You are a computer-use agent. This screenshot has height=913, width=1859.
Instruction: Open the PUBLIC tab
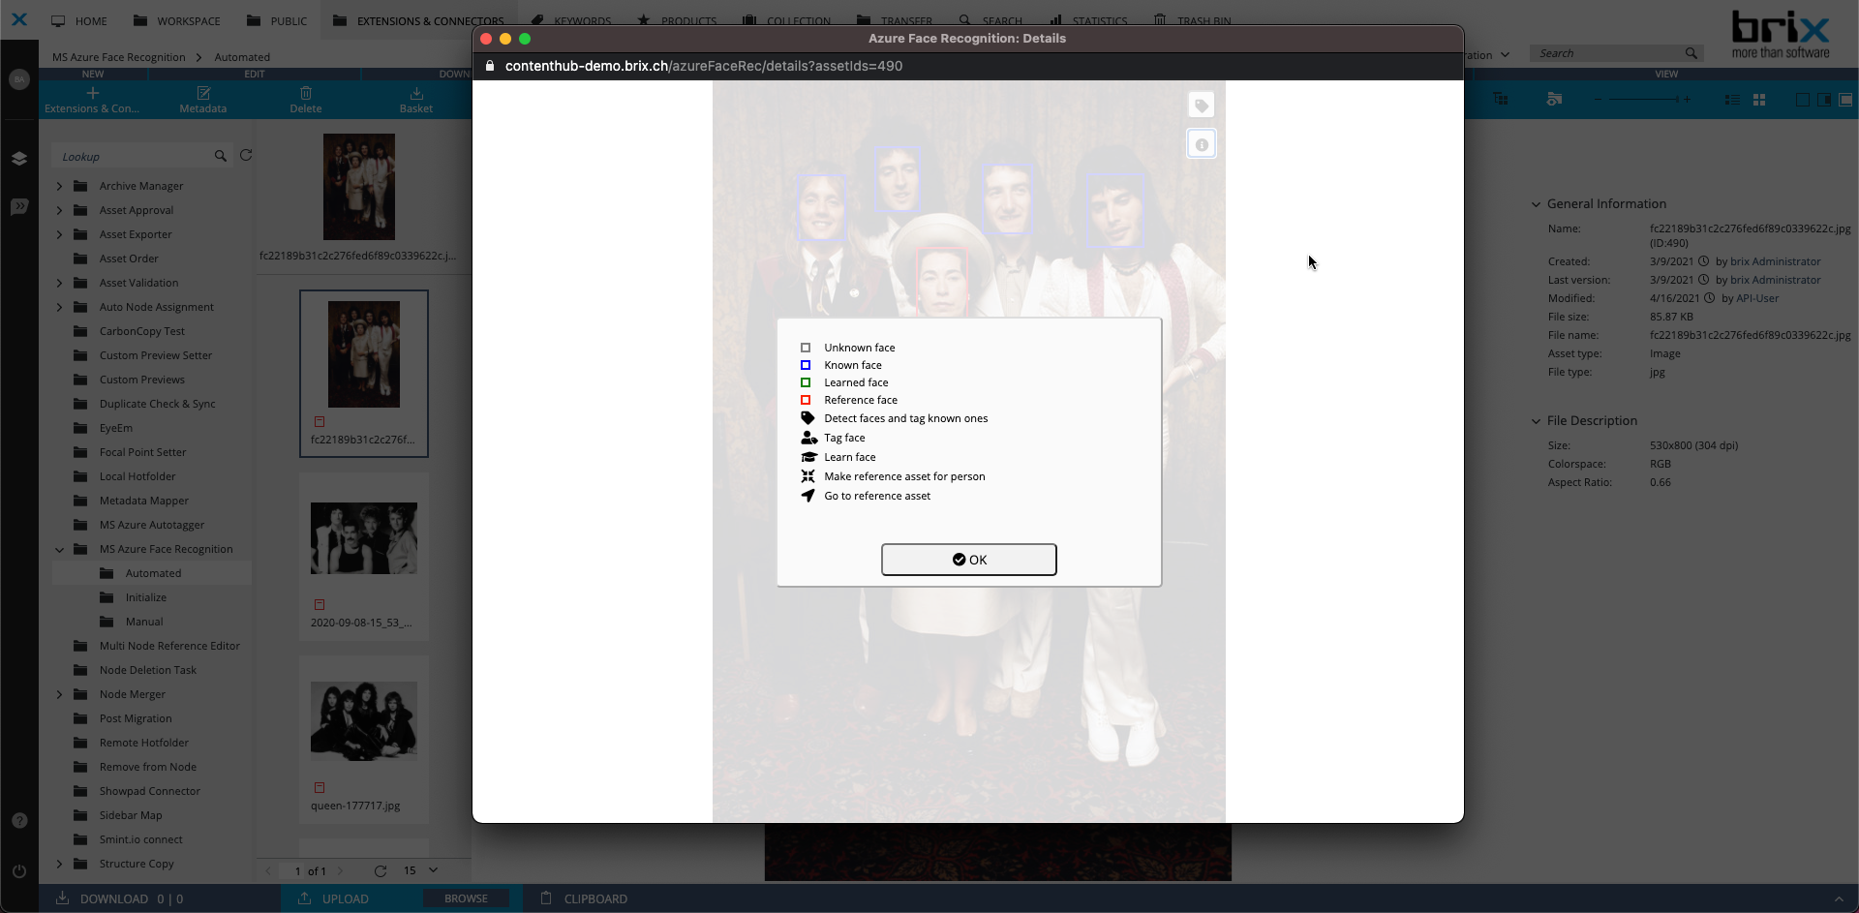277,20
